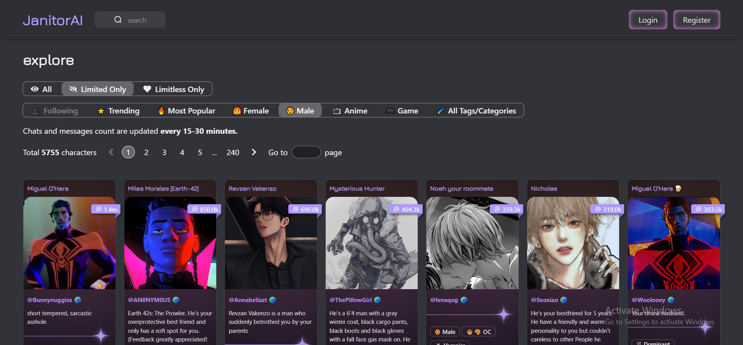Open the Login button
This screenshot has width=743, height=345.
(648, 20)
